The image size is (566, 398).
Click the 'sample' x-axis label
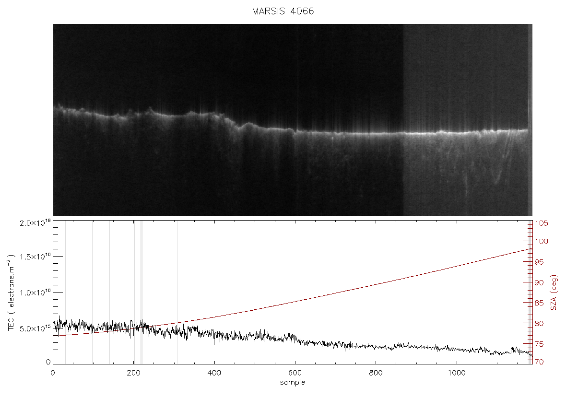coord(293,382)
